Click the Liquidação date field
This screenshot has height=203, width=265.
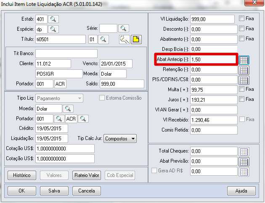coord(52,139)
